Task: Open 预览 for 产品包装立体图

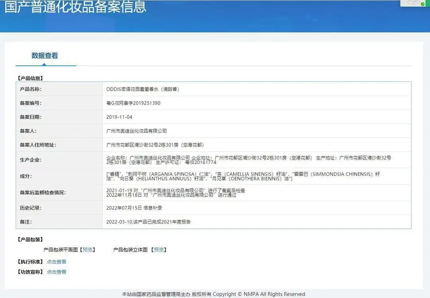Action: [159, 249]
